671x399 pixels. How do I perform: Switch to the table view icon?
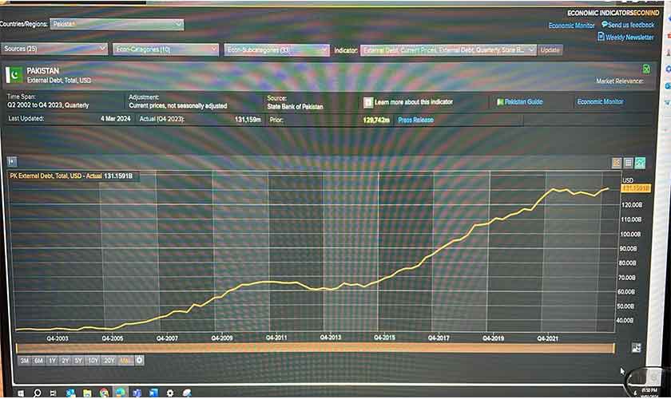629,163
